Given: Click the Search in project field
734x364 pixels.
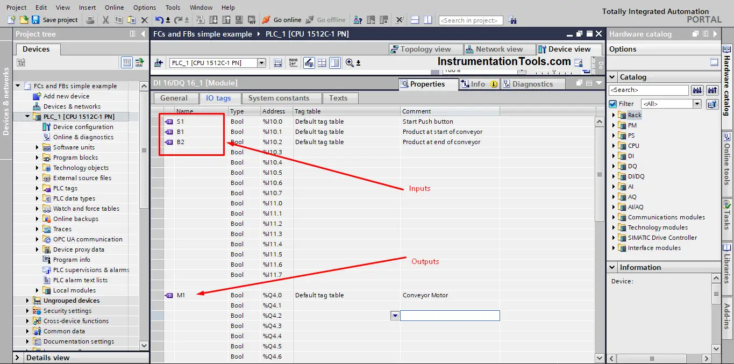Looking at the screenshot, I should 471,20.
